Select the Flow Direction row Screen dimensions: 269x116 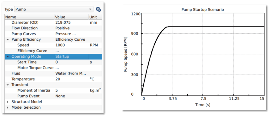coord(53,28)
